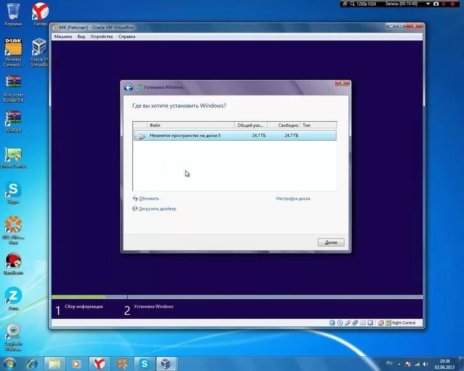The width and height of the screenshot is (464, 371).
Task: Open the DLL-Files Fixer desktop shortcut
Action: click(x=13, y=230)
